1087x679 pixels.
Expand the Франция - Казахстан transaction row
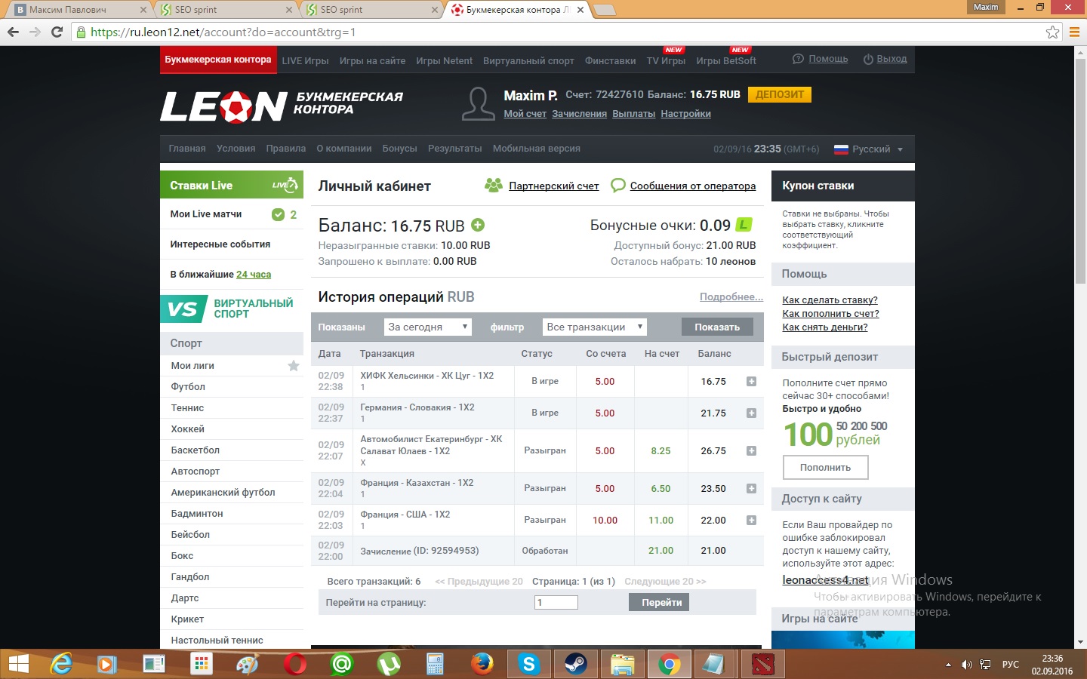(x=751, y=489)
